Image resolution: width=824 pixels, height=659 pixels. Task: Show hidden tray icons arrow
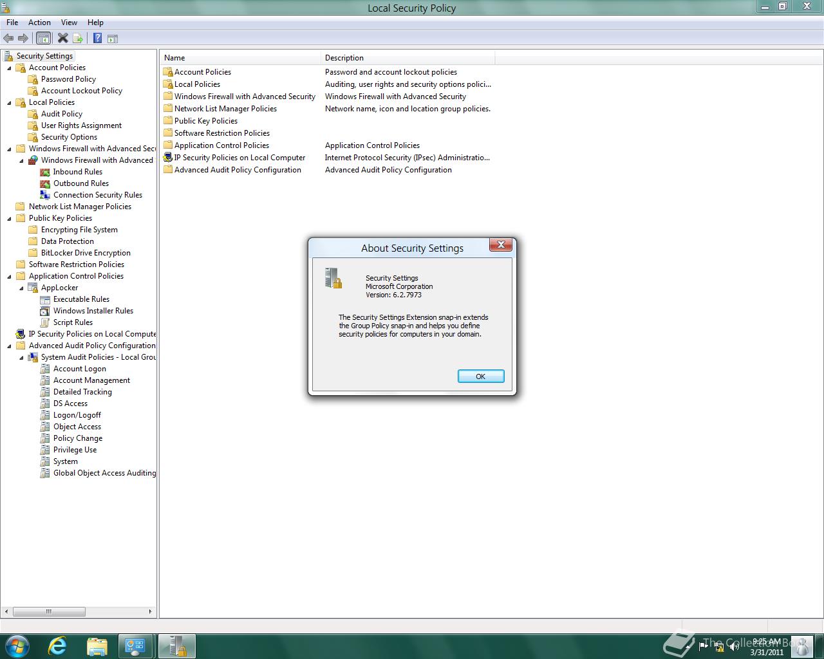pyautogui.click(x=686, y=646)
